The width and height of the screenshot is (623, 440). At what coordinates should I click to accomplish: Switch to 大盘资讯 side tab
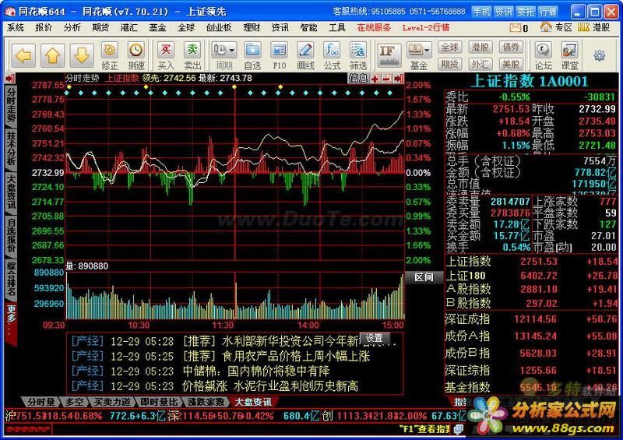(11, 192)
